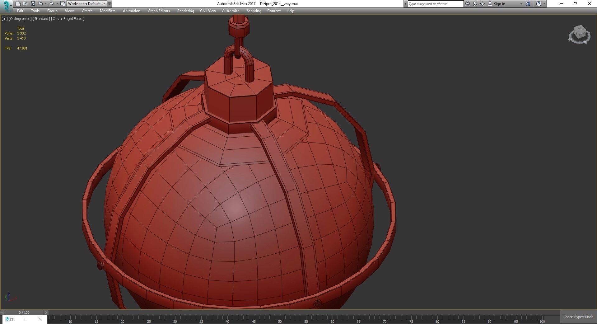Click frame 25 on the timeline ruler
This screenshot has height=324, width=597.
click(x=149, y=322)
